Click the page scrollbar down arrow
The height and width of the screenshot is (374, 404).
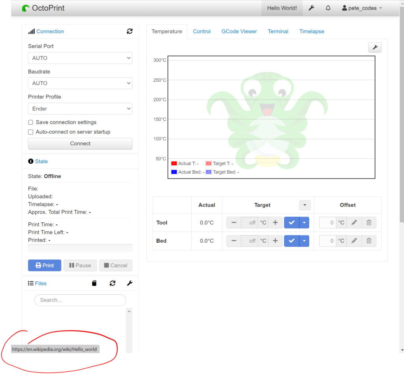[x=402, y=350]
